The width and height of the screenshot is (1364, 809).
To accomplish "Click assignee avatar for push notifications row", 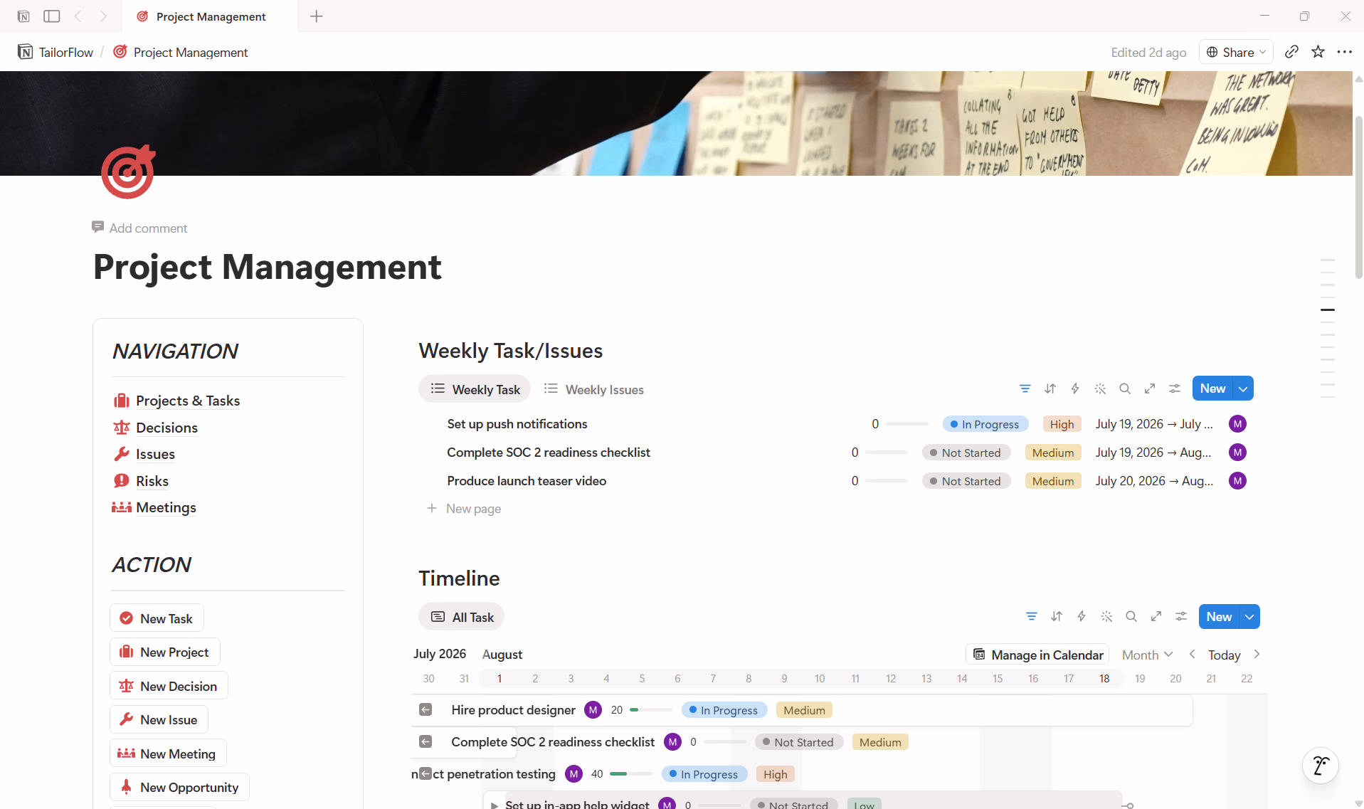I will point(1237,424).
